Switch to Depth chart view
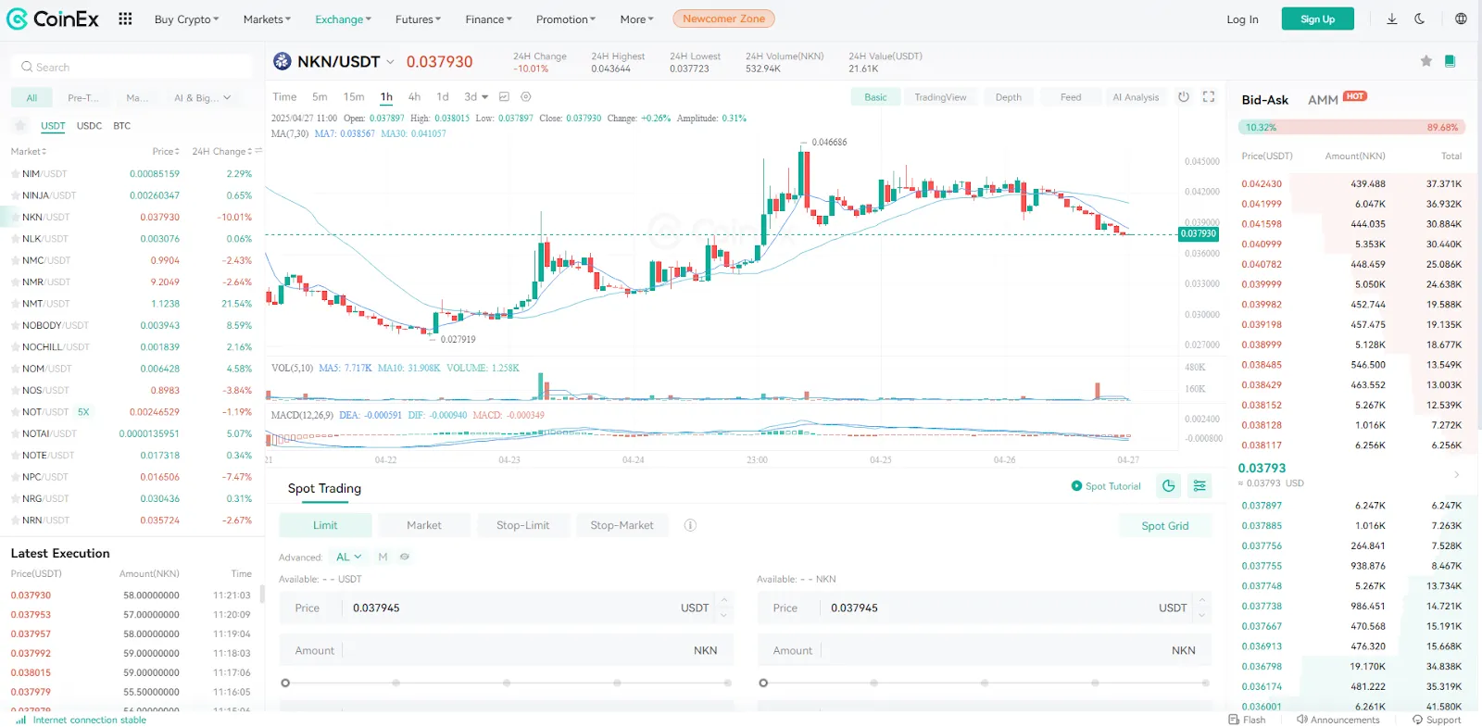Image resolution: width=1482 pixels, height=727 pixels. pyautogui.click(x=1009, y=97)
